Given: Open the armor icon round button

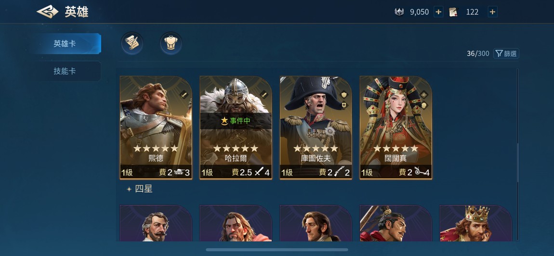Looking at the screenshot, I should point(171,43).
